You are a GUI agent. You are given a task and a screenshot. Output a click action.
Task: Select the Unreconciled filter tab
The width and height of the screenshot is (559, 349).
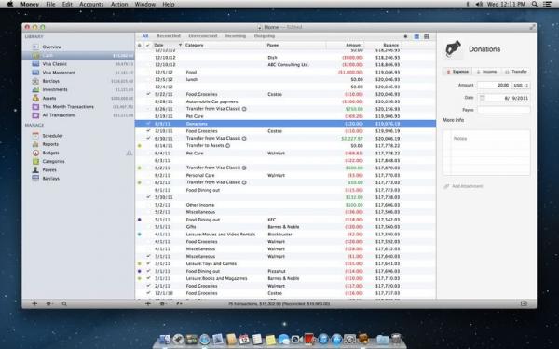[203, 36]
